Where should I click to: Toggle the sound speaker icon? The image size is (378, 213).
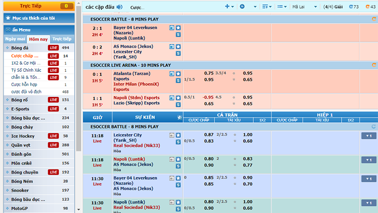click(x=120, y=7)
